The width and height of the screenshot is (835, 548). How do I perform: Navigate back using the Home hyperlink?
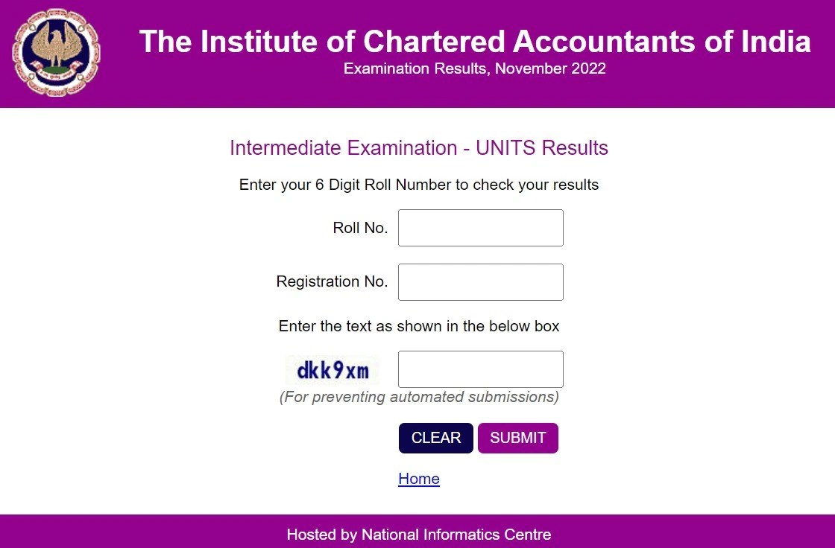419,479
